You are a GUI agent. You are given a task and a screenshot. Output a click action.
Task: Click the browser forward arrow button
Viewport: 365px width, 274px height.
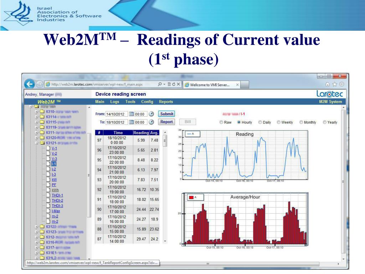pyautogui.click(x=40, y=84)
